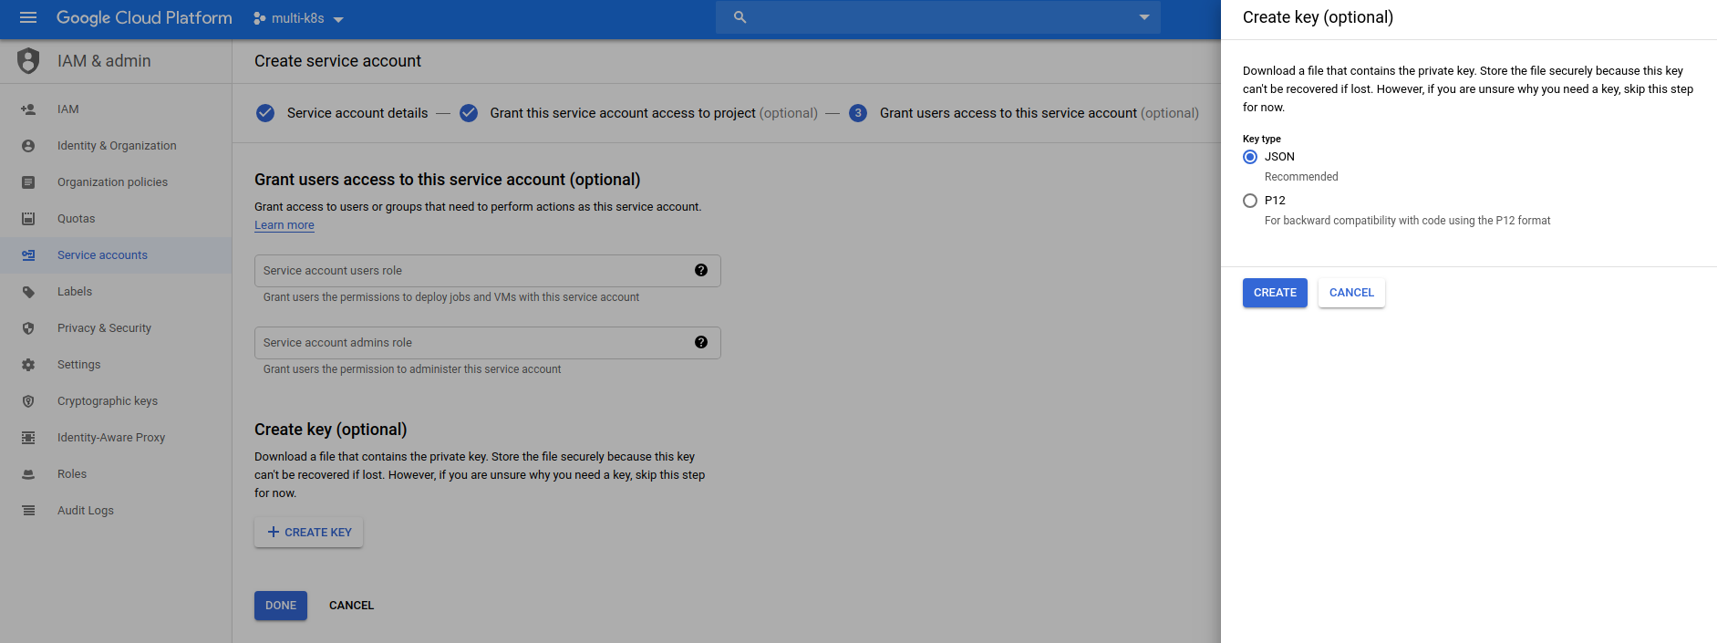Click help icon for Service account users role
1717x643 pixels.
[701, 270]
